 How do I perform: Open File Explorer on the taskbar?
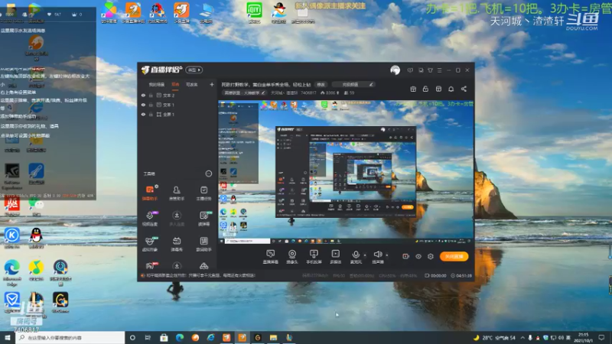coord(273,338)
